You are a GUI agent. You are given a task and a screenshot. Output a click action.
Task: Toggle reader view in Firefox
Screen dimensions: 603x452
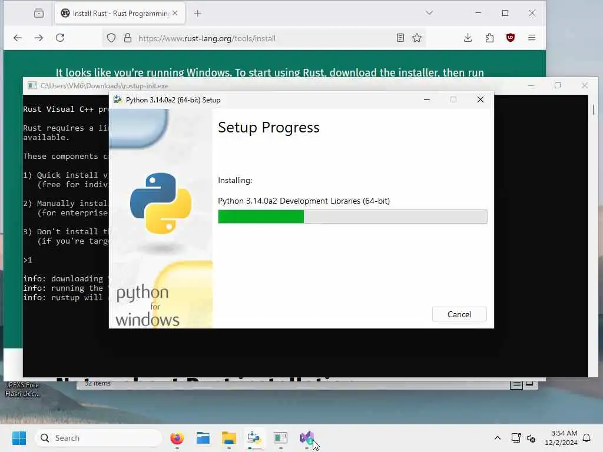point(400,38)
